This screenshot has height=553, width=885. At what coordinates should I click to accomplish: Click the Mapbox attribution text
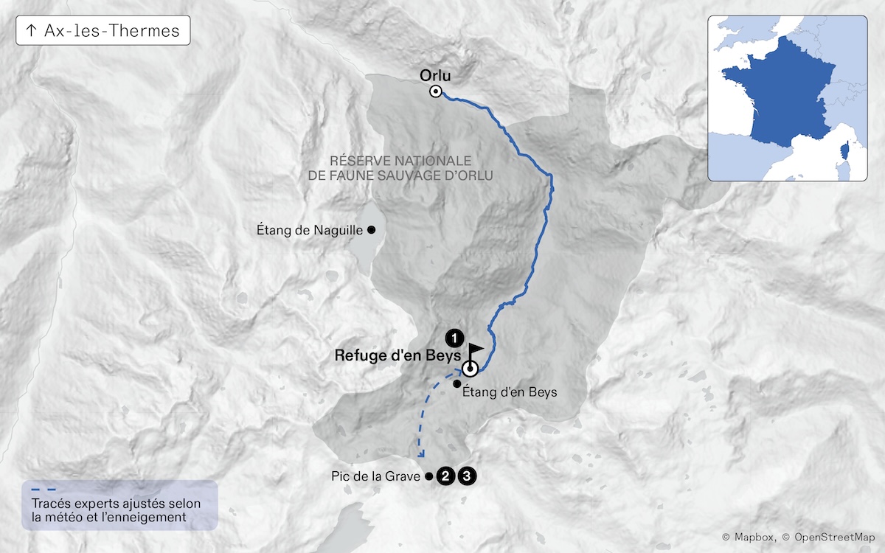748,538
